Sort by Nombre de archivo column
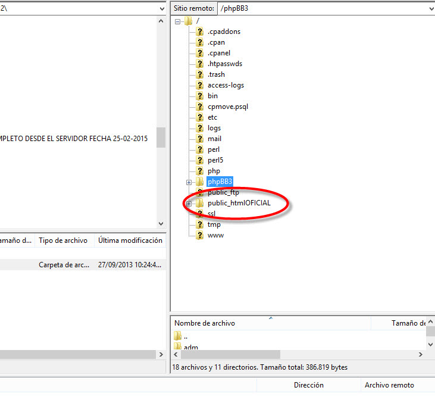 coord(205,323)
